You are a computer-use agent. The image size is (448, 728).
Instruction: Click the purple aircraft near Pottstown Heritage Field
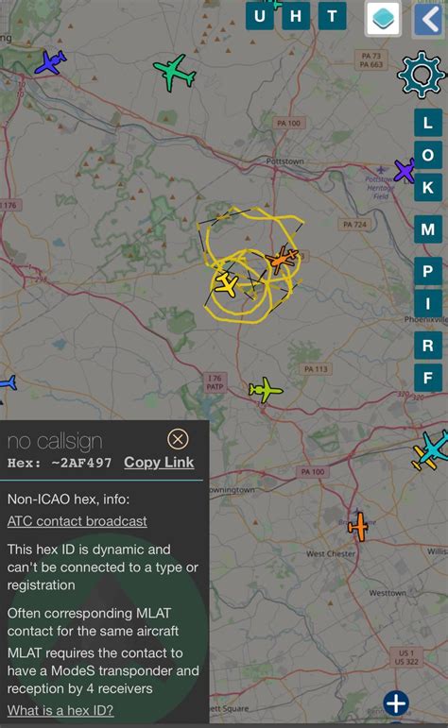click(x=405, y=171)
